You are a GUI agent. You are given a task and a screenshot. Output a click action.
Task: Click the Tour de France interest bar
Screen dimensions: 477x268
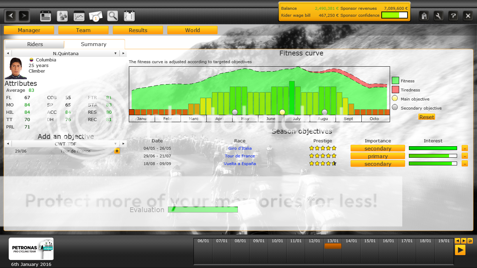click(x=433, y=156)
